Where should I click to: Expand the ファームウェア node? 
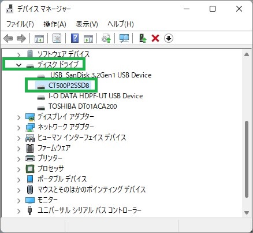pos(18,149)
